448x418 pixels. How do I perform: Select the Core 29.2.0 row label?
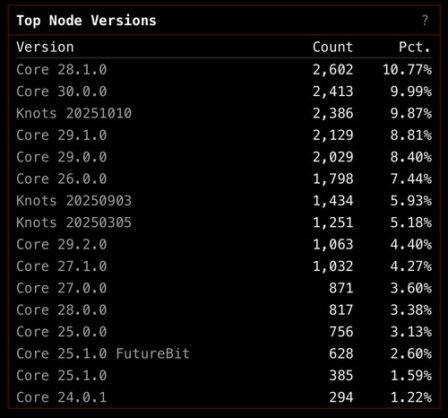coord(62,244)
